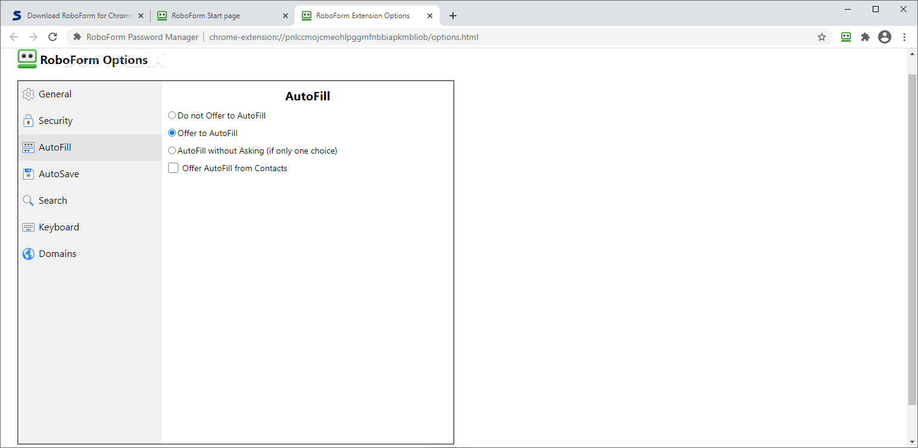Click the Security padlock icon
This screenshot has width=918, height=448.
point(28,120)
